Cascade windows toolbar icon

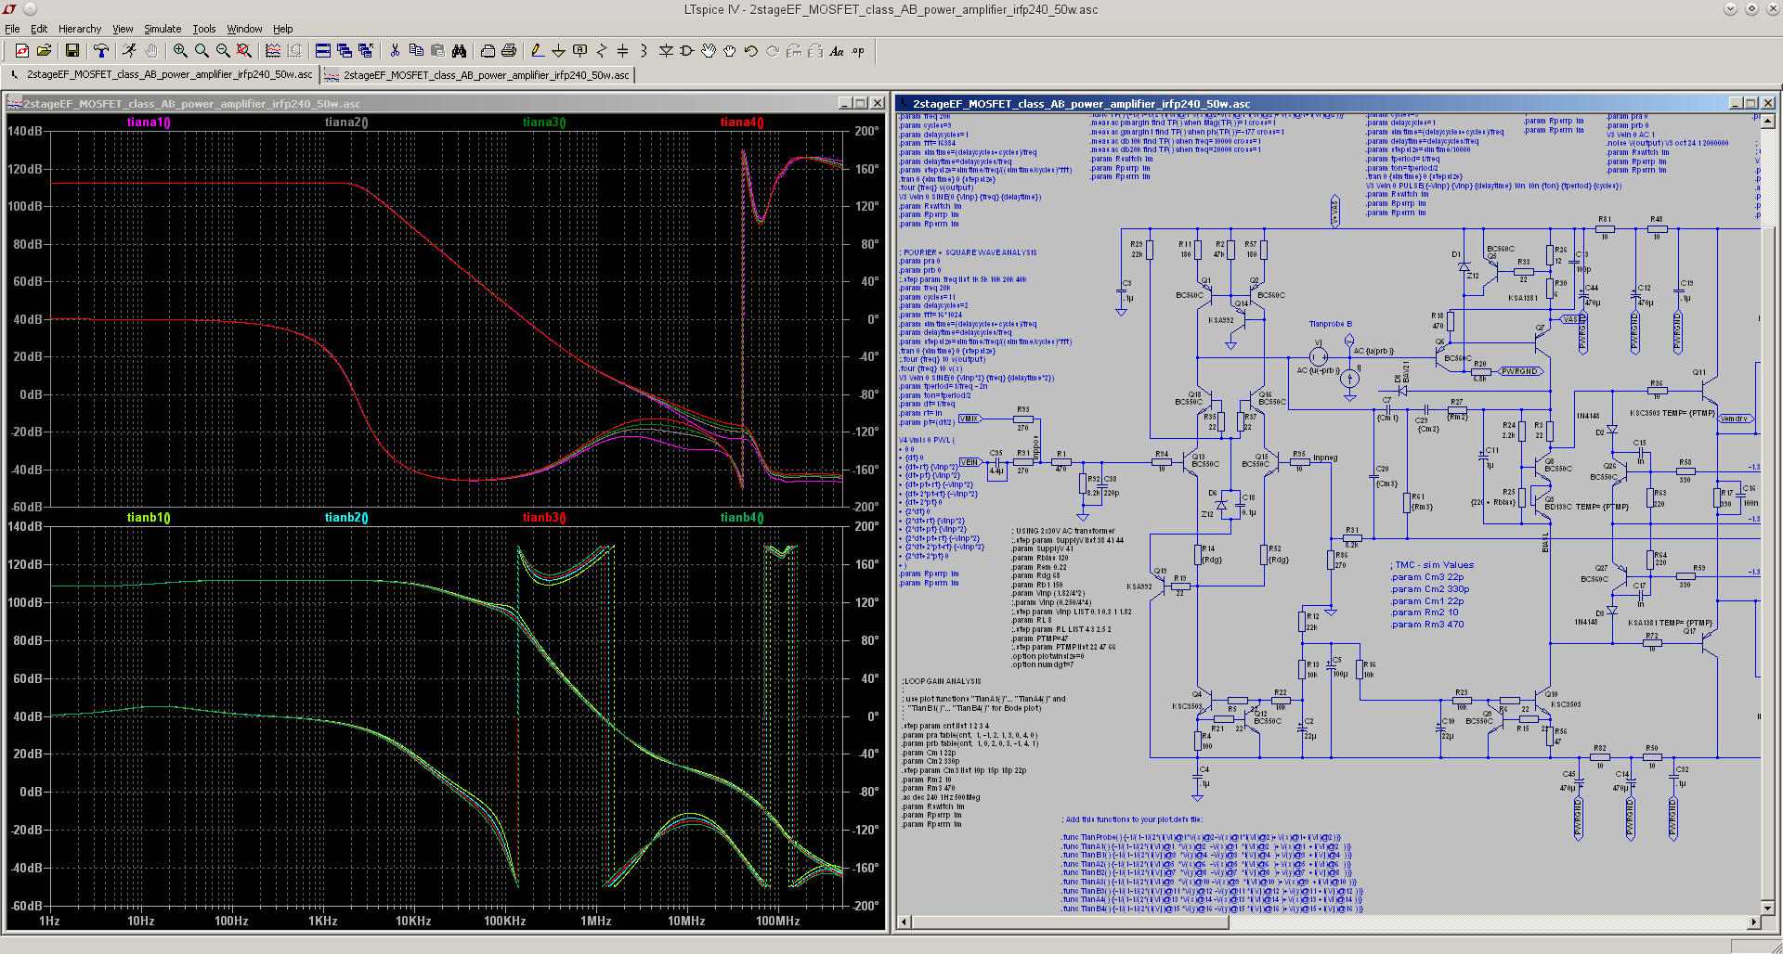pyautogui.click(x=345, y=51)
